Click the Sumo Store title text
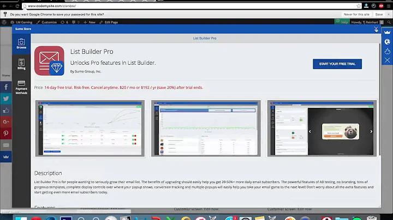 pyautogui.click(x=23, y=29)
